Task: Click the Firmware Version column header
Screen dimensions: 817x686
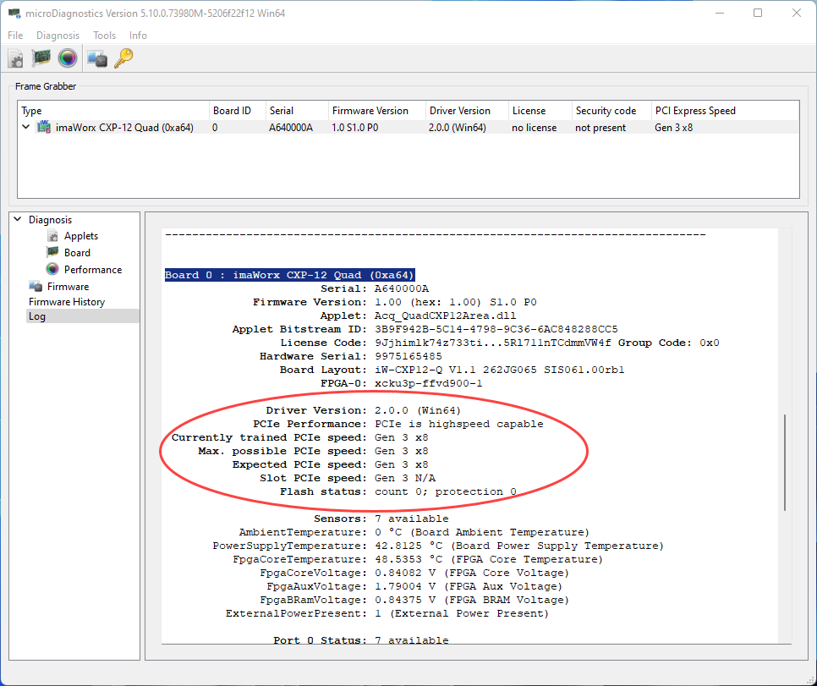Action: pyautogui.click(x=370, y=111)
